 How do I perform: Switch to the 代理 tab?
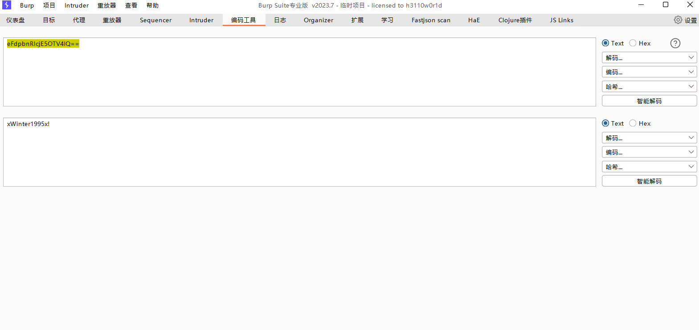coord(79,20)
